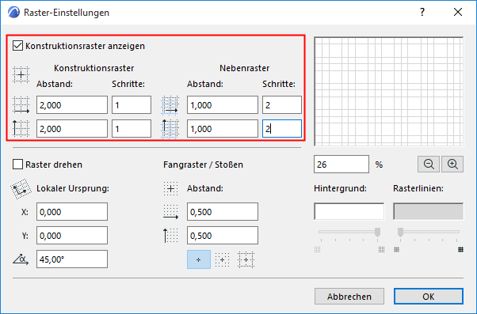Click vertical Fangraster spacing icon
Image resolution: width=477 pixels, height=314 pixels.
point(170,236)
